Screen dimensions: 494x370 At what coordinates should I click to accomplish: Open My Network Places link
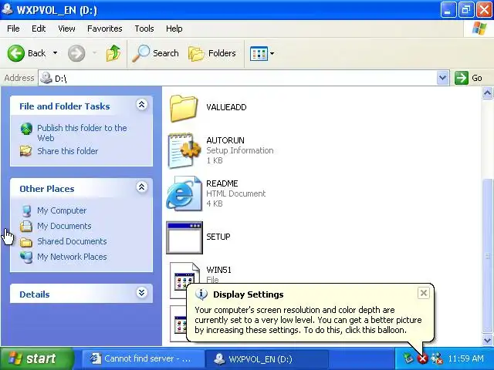(x=72, y=257)
